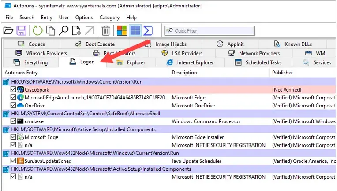Uncheck the MicrosoftEdgeAutoLaunch entry checkbox
The height and width of the screenshot is (191, 337).
tap(13, 97)
